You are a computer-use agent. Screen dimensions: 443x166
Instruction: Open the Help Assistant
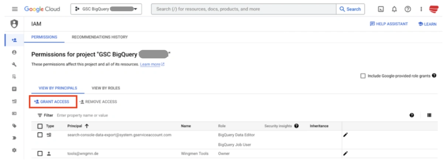pyautogui.click(x=389, y=24)
